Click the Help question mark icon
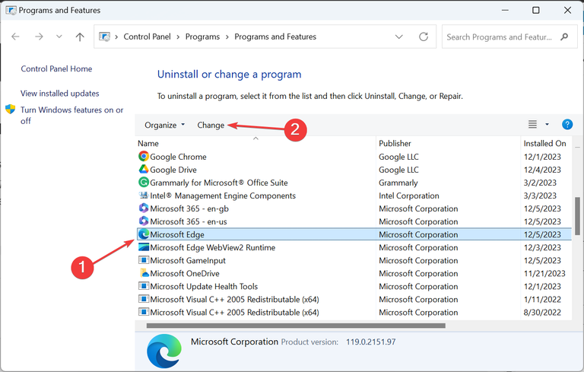This screenshot has width=584, height=372. tap(567, 125)
